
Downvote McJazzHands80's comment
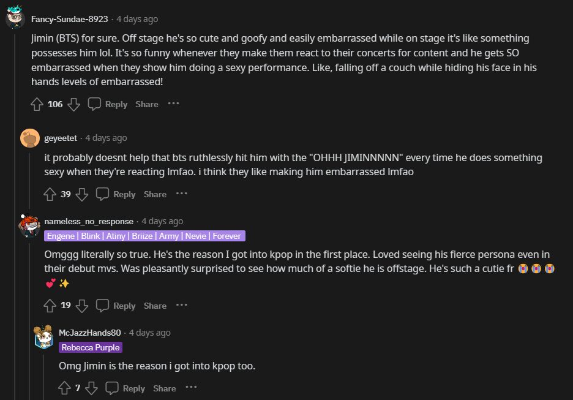click(91, 388)
